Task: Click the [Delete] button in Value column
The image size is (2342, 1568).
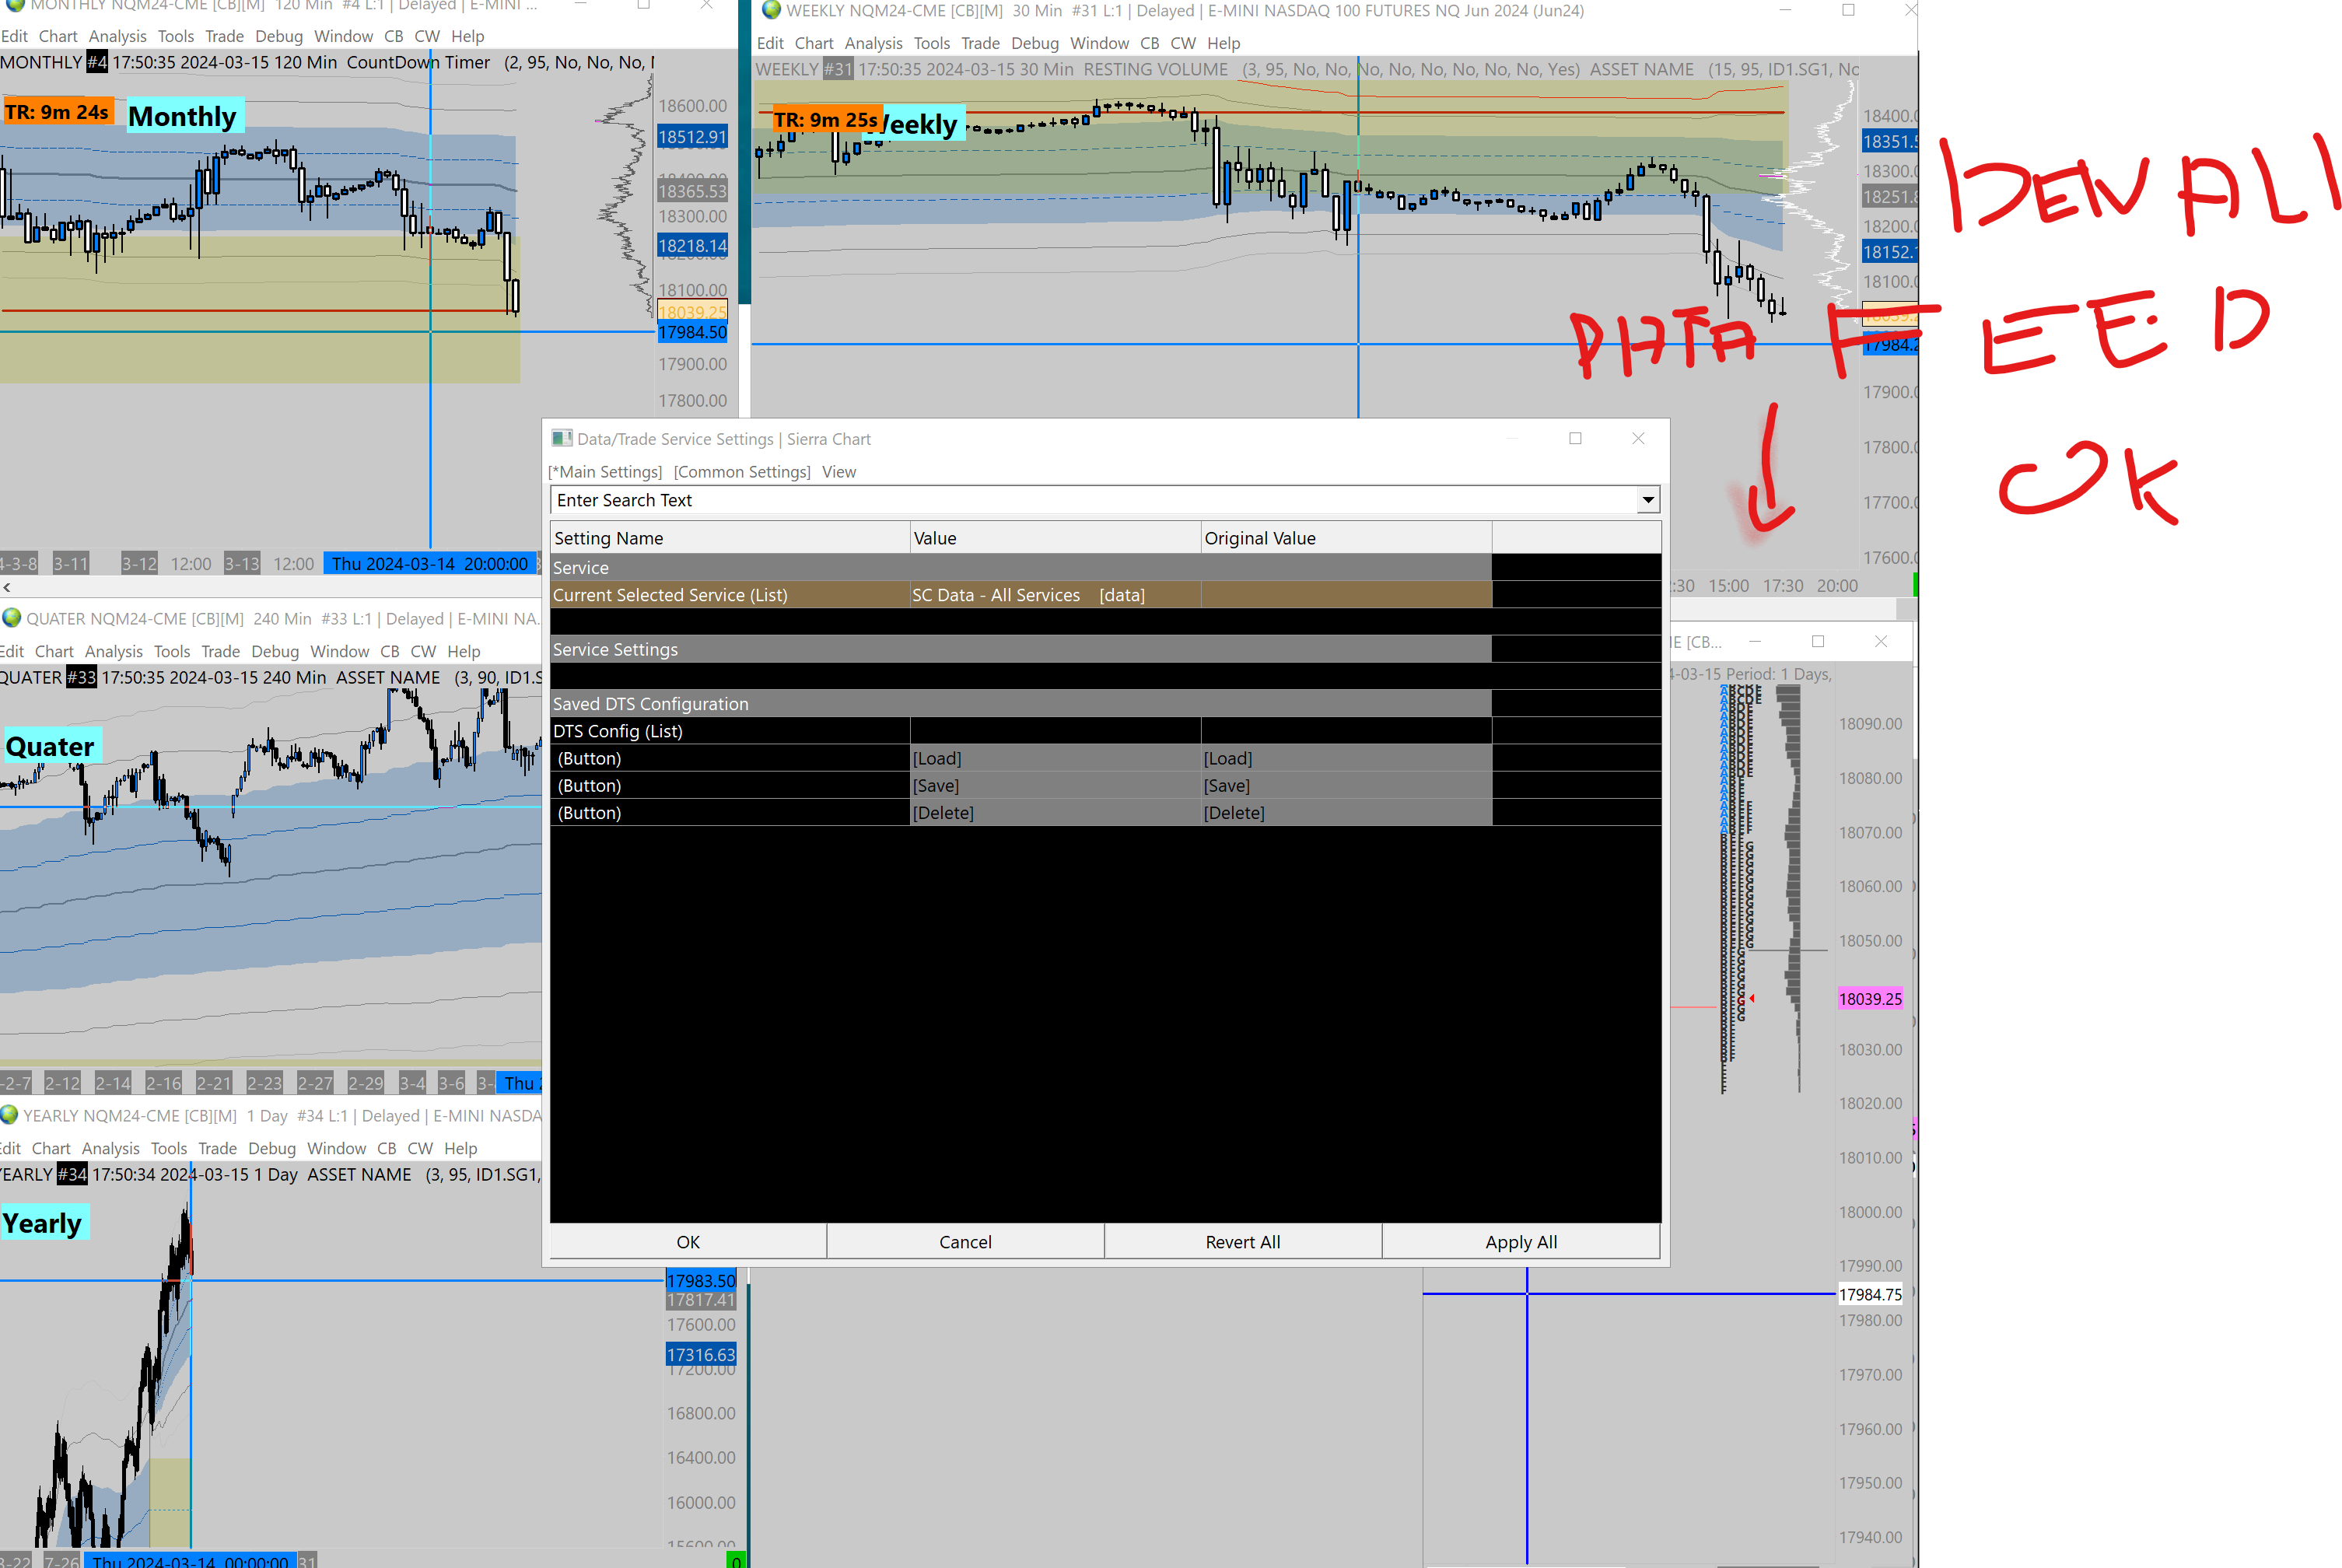Action: (1055, 812)
